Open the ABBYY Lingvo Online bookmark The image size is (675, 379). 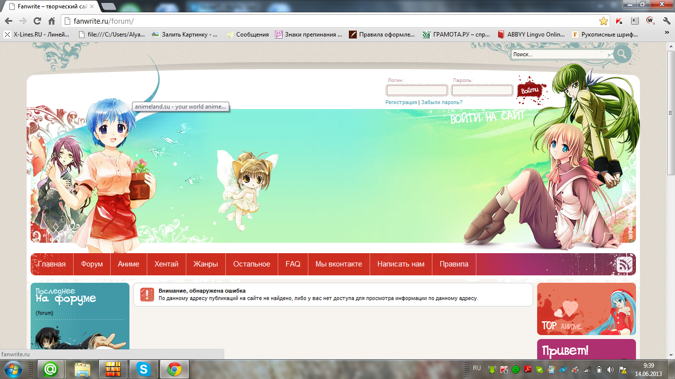(x=531, y=35)
